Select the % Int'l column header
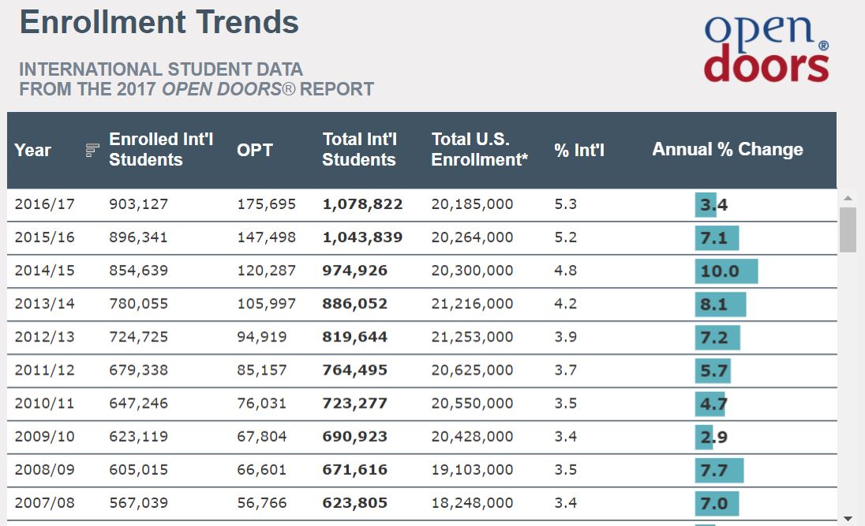The width and height of the screenshot is (865, 526). (579, 150)
